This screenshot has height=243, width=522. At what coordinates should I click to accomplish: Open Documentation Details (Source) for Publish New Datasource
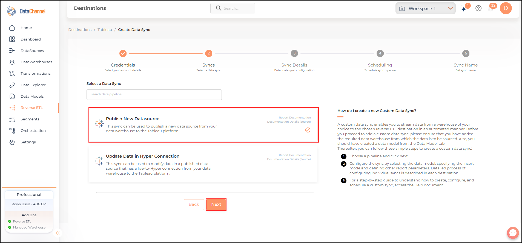(289, 122)
